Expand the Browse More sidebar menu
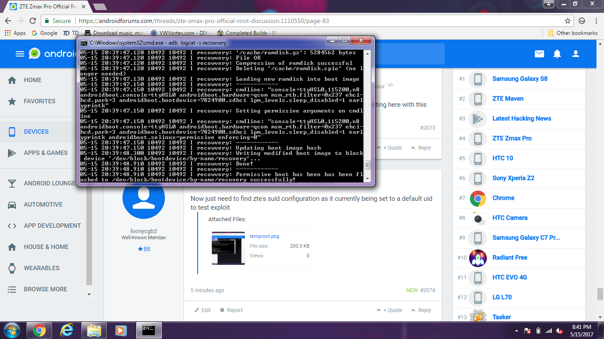Screen dimensions: 604x339 pyautogui.click(x=45, y=289)
